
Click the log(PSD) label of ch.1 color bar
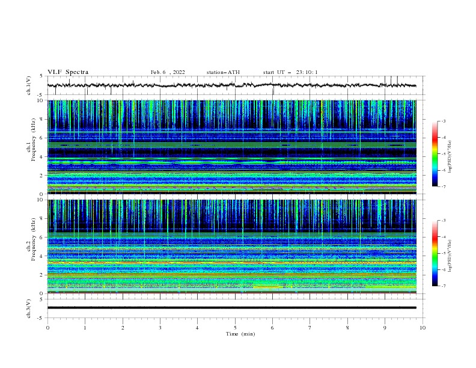click(450, 157)
